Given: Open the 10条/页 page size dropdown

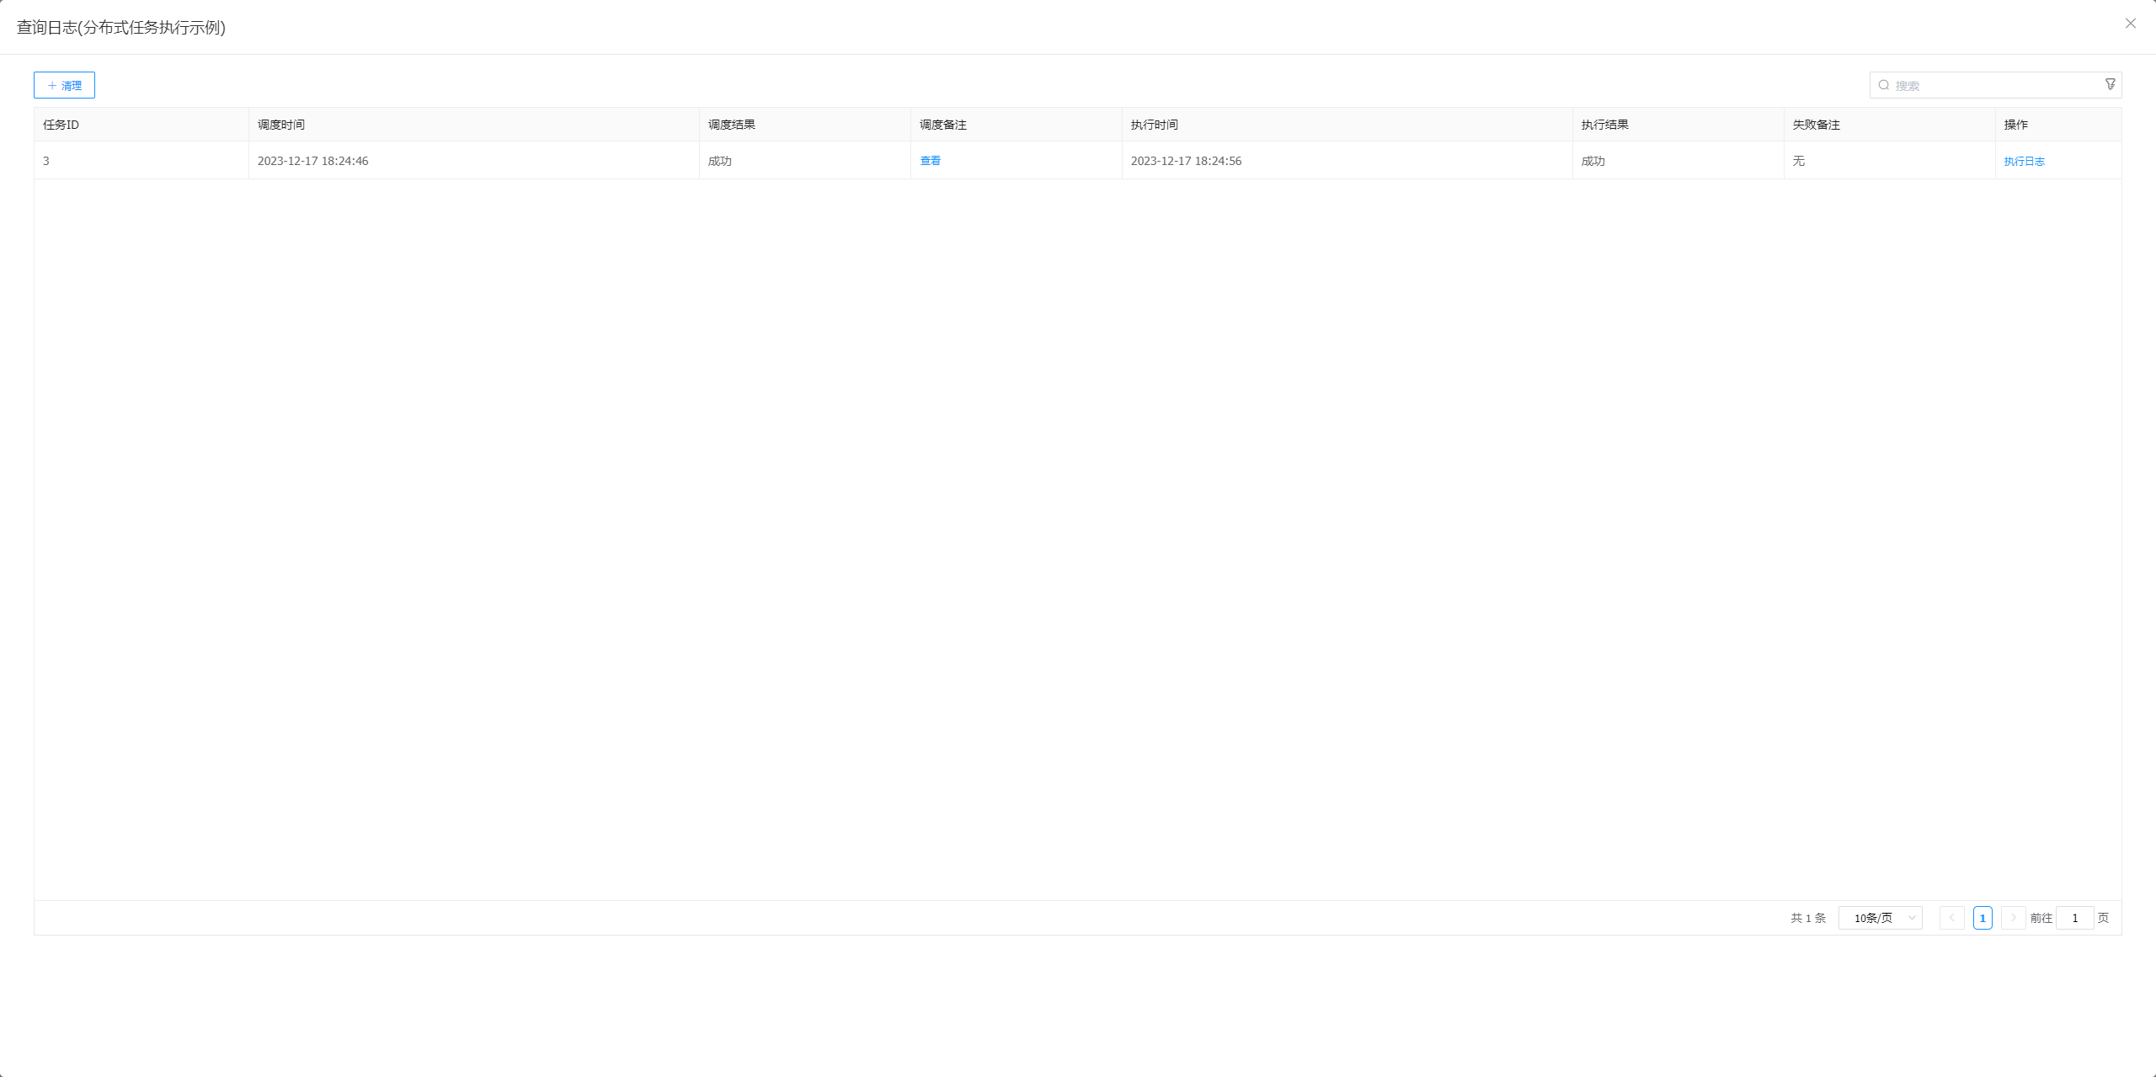Looking at the screenshot, I should click(x=1880, y=918).
